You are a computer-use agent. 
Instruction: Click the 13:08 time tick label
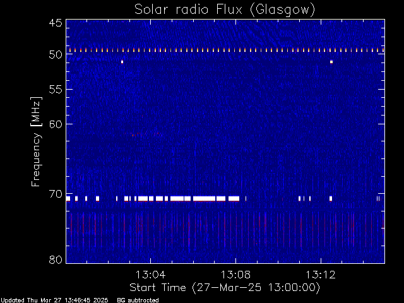click(235, 275)
